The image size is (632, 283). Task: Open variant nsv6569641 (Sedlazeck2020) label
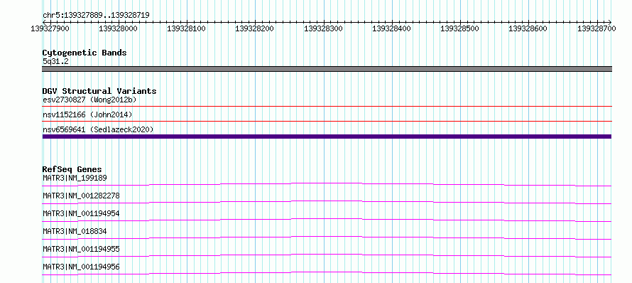(98, 129)
